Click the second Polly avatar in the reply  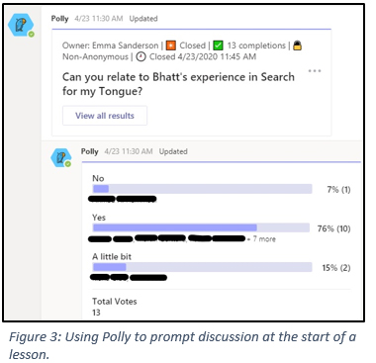(61, 157)
